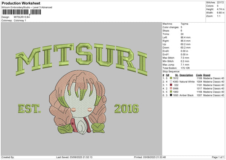Screen dimensions: 226x160
Task: Click the olive green swatch in stop 1
Action: pos(171,78)
